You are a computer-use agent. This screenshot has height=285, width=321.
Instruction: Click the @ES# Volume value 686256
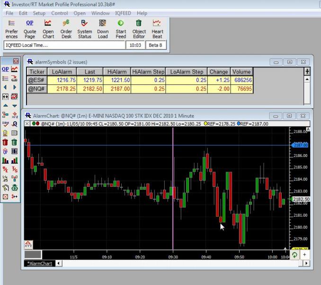[x=241, y=80]
